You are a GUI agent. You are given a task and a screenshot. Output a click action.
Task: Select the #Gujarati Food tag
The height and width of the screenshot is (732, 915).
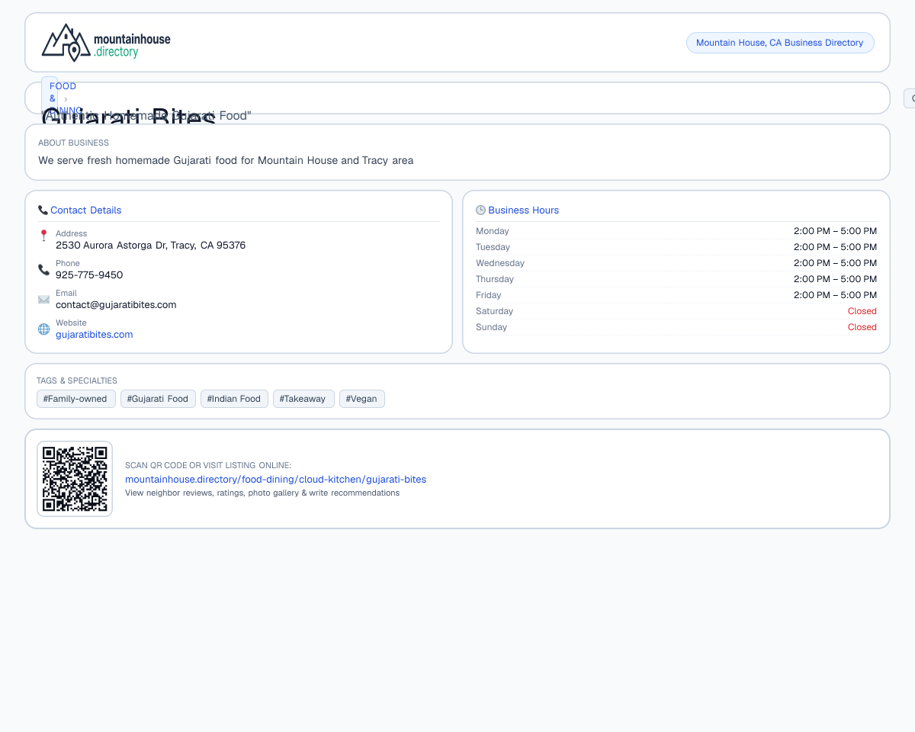tap(158, 399)
